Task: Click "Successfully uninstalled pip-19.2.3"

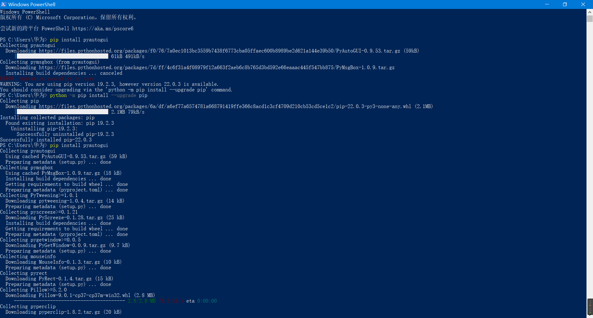Action: (65, 134)
